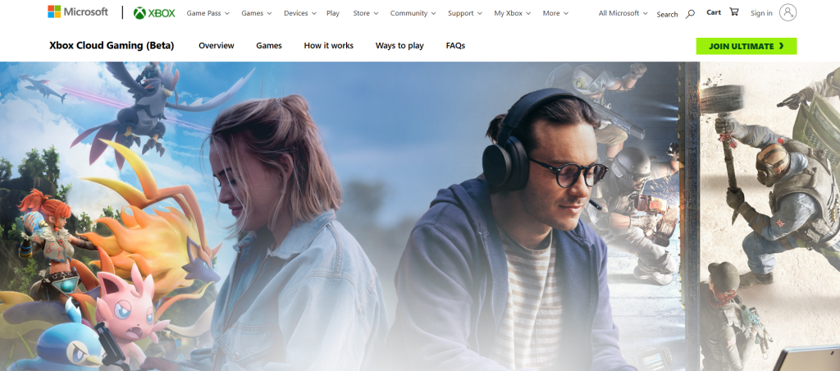
Task: Switch to How it works
Action: click(x=328, y=46)
